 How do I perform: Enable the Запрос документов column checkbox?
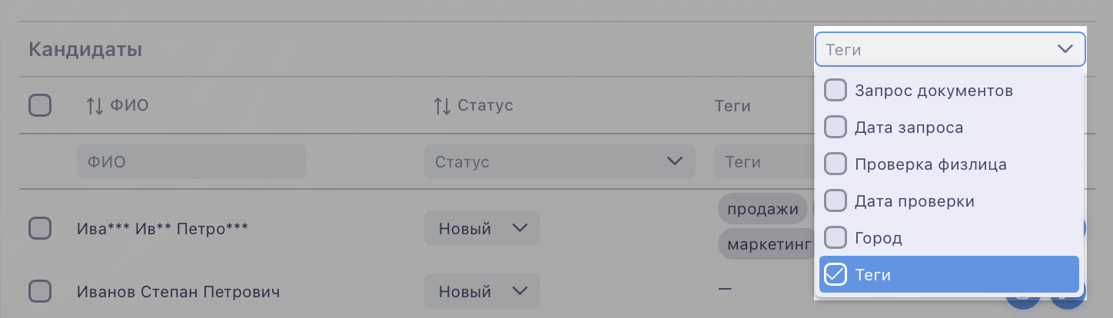click(836, 90)
